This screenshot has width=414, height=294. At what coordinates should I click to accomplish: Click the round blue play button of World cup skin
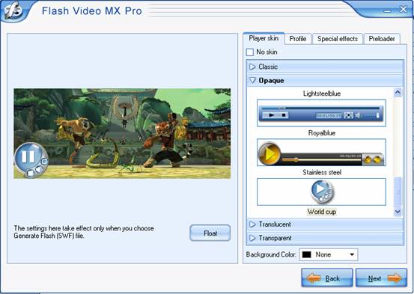point(320,189)
